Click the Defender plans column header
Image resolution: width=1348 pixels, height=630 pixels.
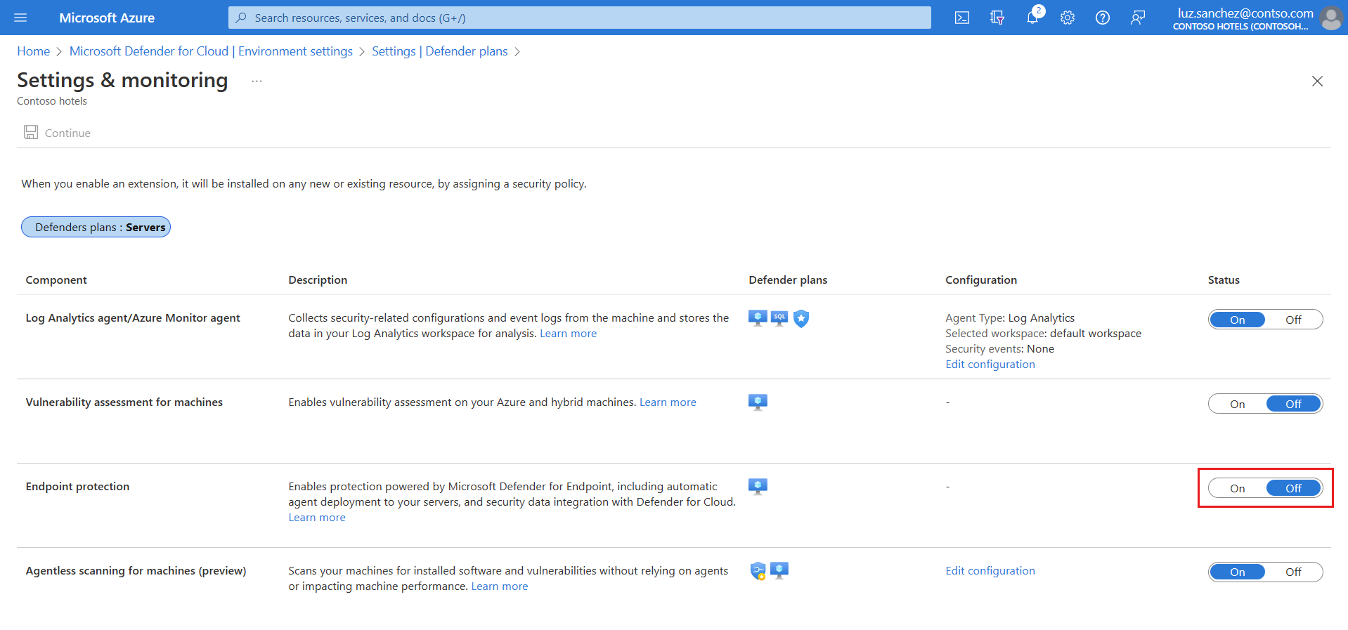click(x=788, y=280)
